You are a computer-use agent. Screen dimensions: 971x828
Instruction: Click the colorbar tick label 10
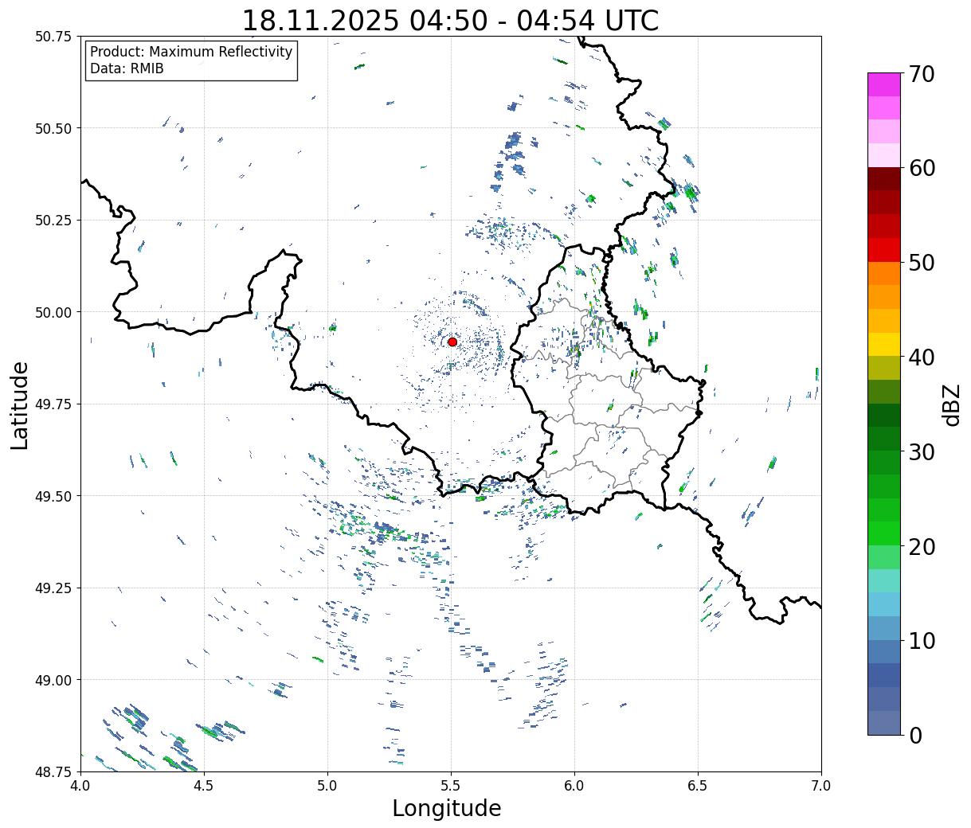pos(922,640)
